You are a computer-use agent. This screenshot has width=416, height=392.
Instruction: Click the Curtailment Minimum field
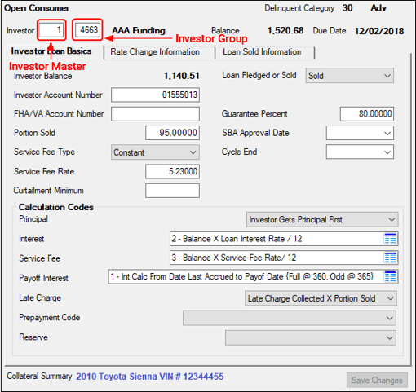[172, 191]
